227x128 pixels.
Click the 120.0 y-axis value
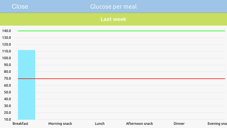[x=6, y=45]
